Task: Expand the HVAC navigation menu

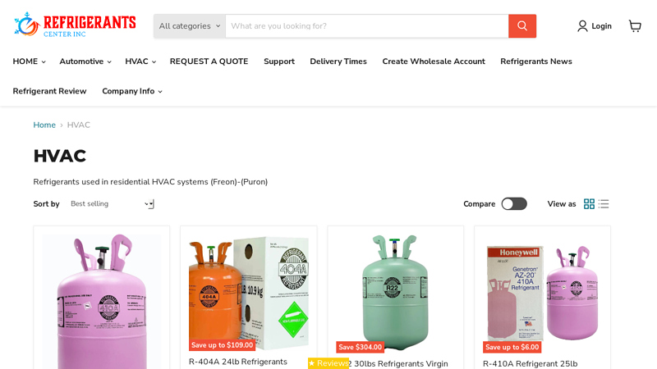Action: point(140,61)
